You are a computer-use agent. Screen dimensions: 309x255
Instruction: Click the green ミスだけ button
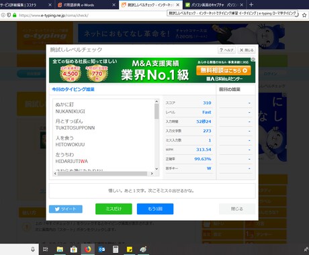(x=114, y=209)
